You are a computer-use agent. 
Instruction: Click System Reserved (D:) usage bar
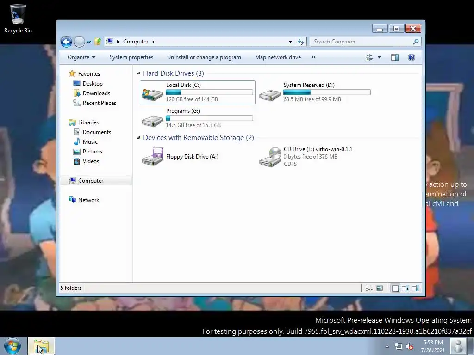coord(327,92)
